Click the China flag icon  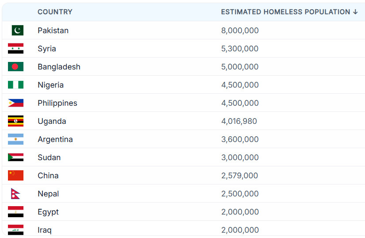tap(15, 176)
